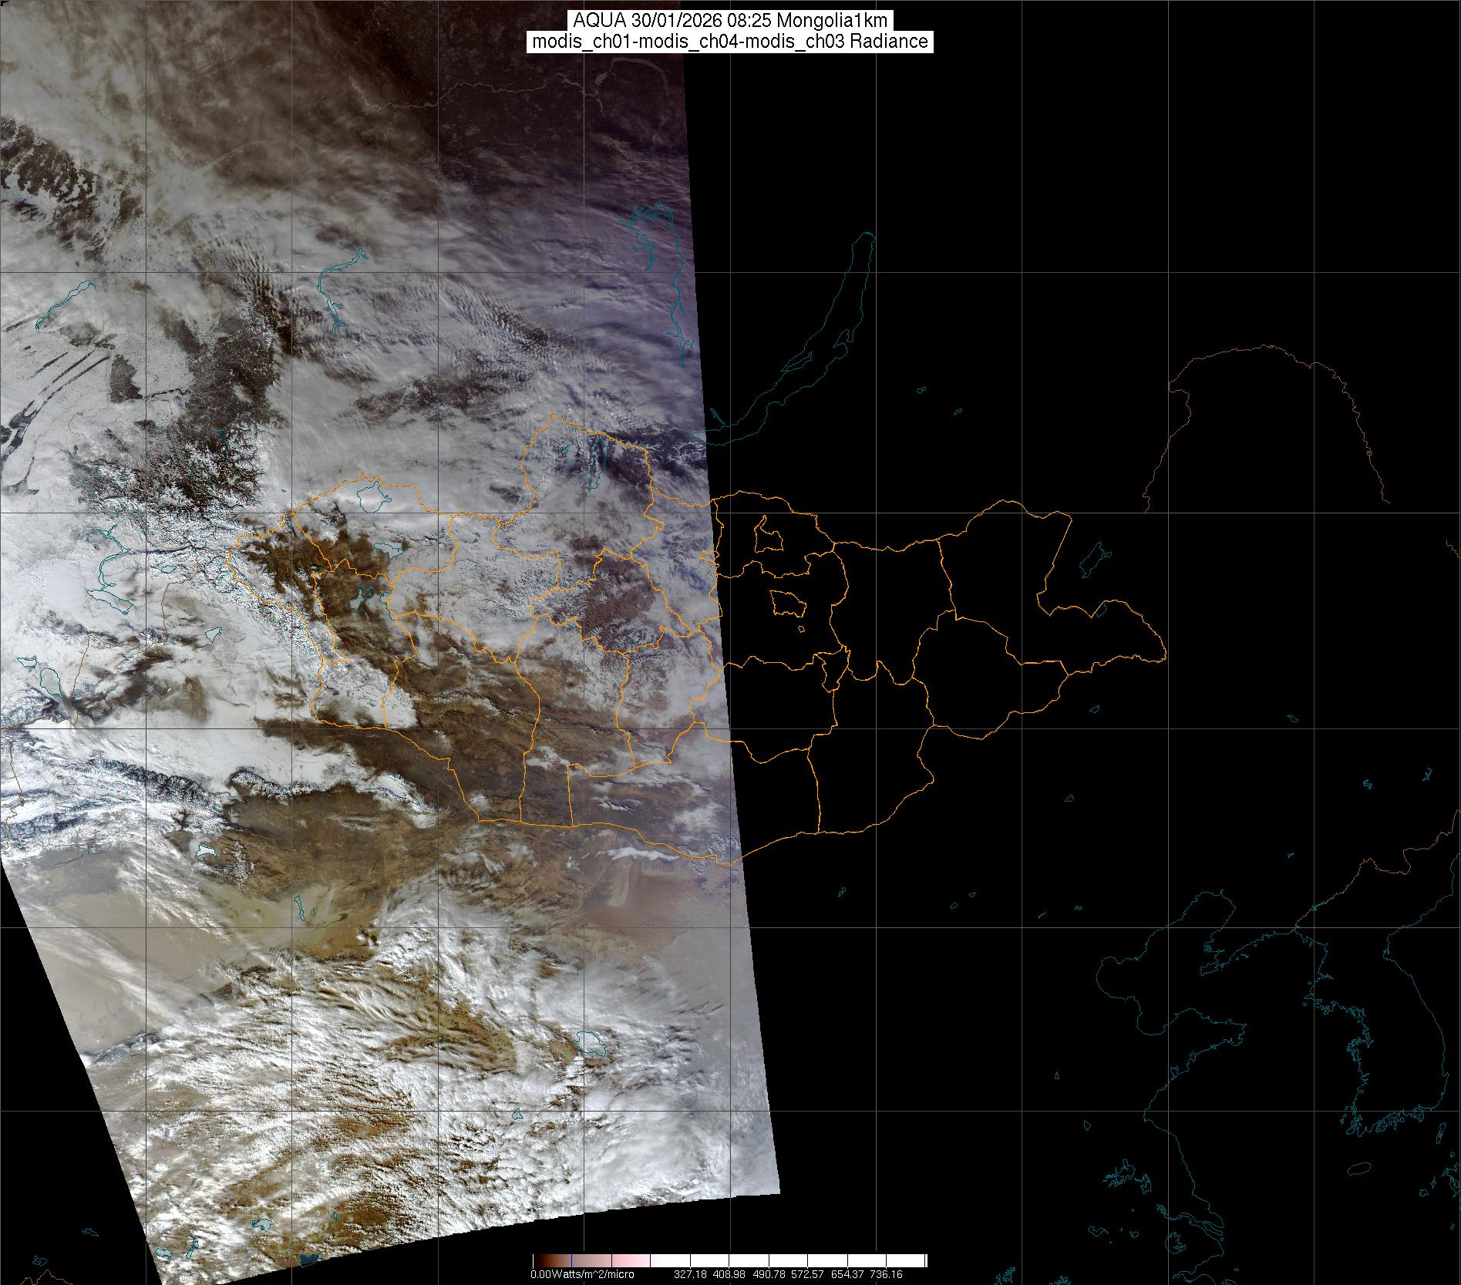Click the 0.00Watts/m^2/micro legend label

click(582, 1274)
